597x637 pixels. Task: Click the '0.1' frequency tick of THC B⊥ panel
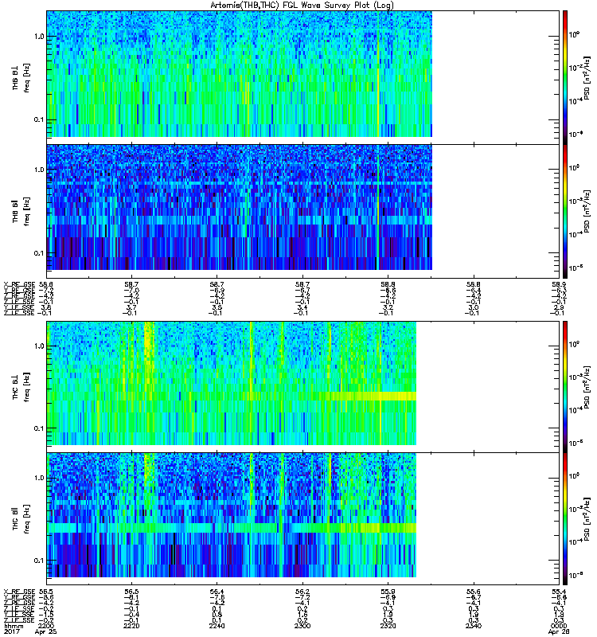(x=39, y=428)
